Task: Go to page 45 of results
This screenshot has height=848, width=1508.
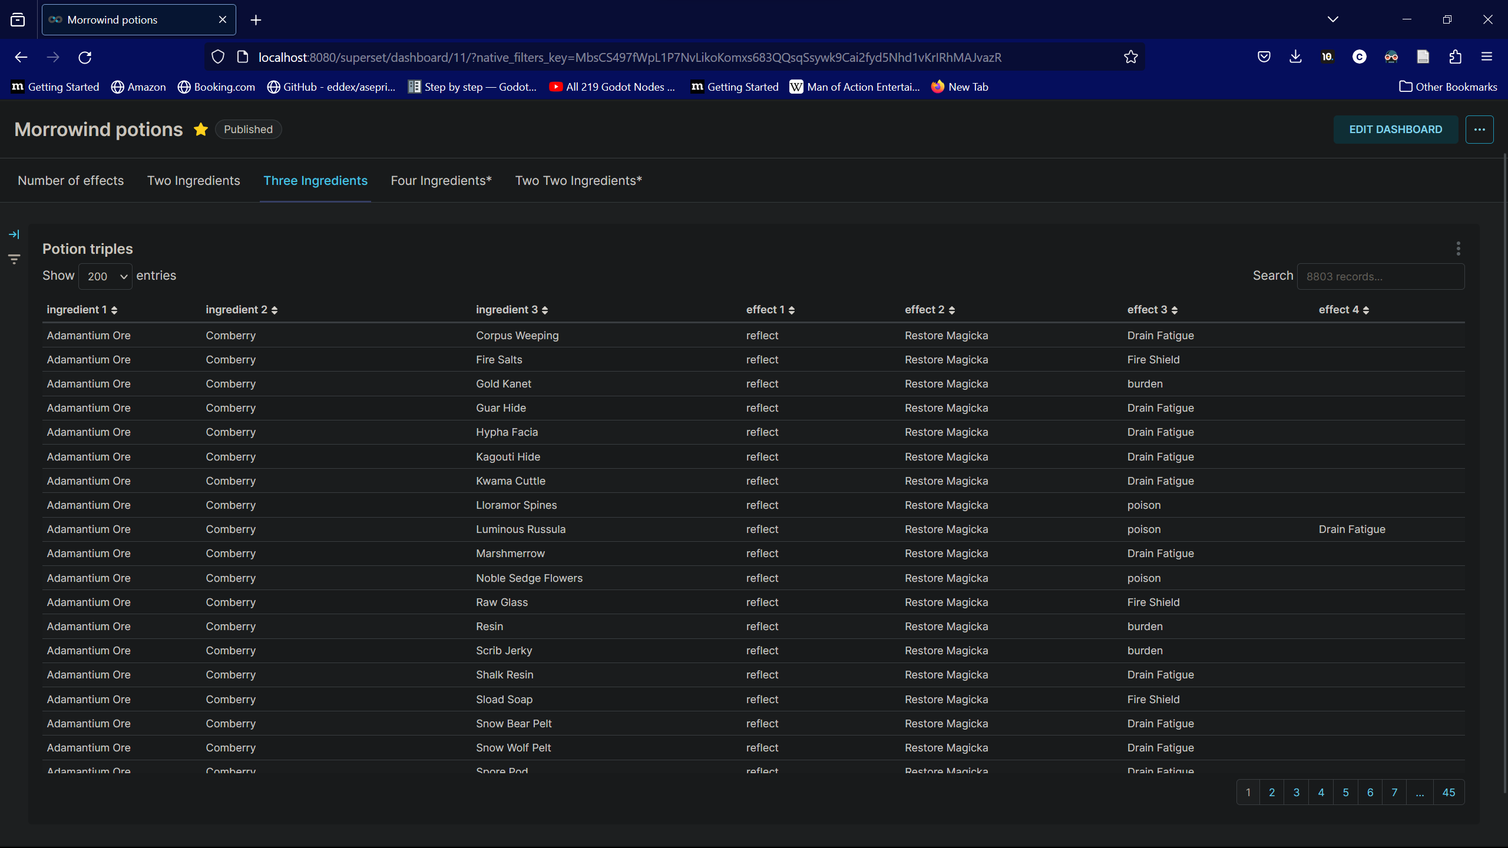Action: click(x=1449, y=793)
